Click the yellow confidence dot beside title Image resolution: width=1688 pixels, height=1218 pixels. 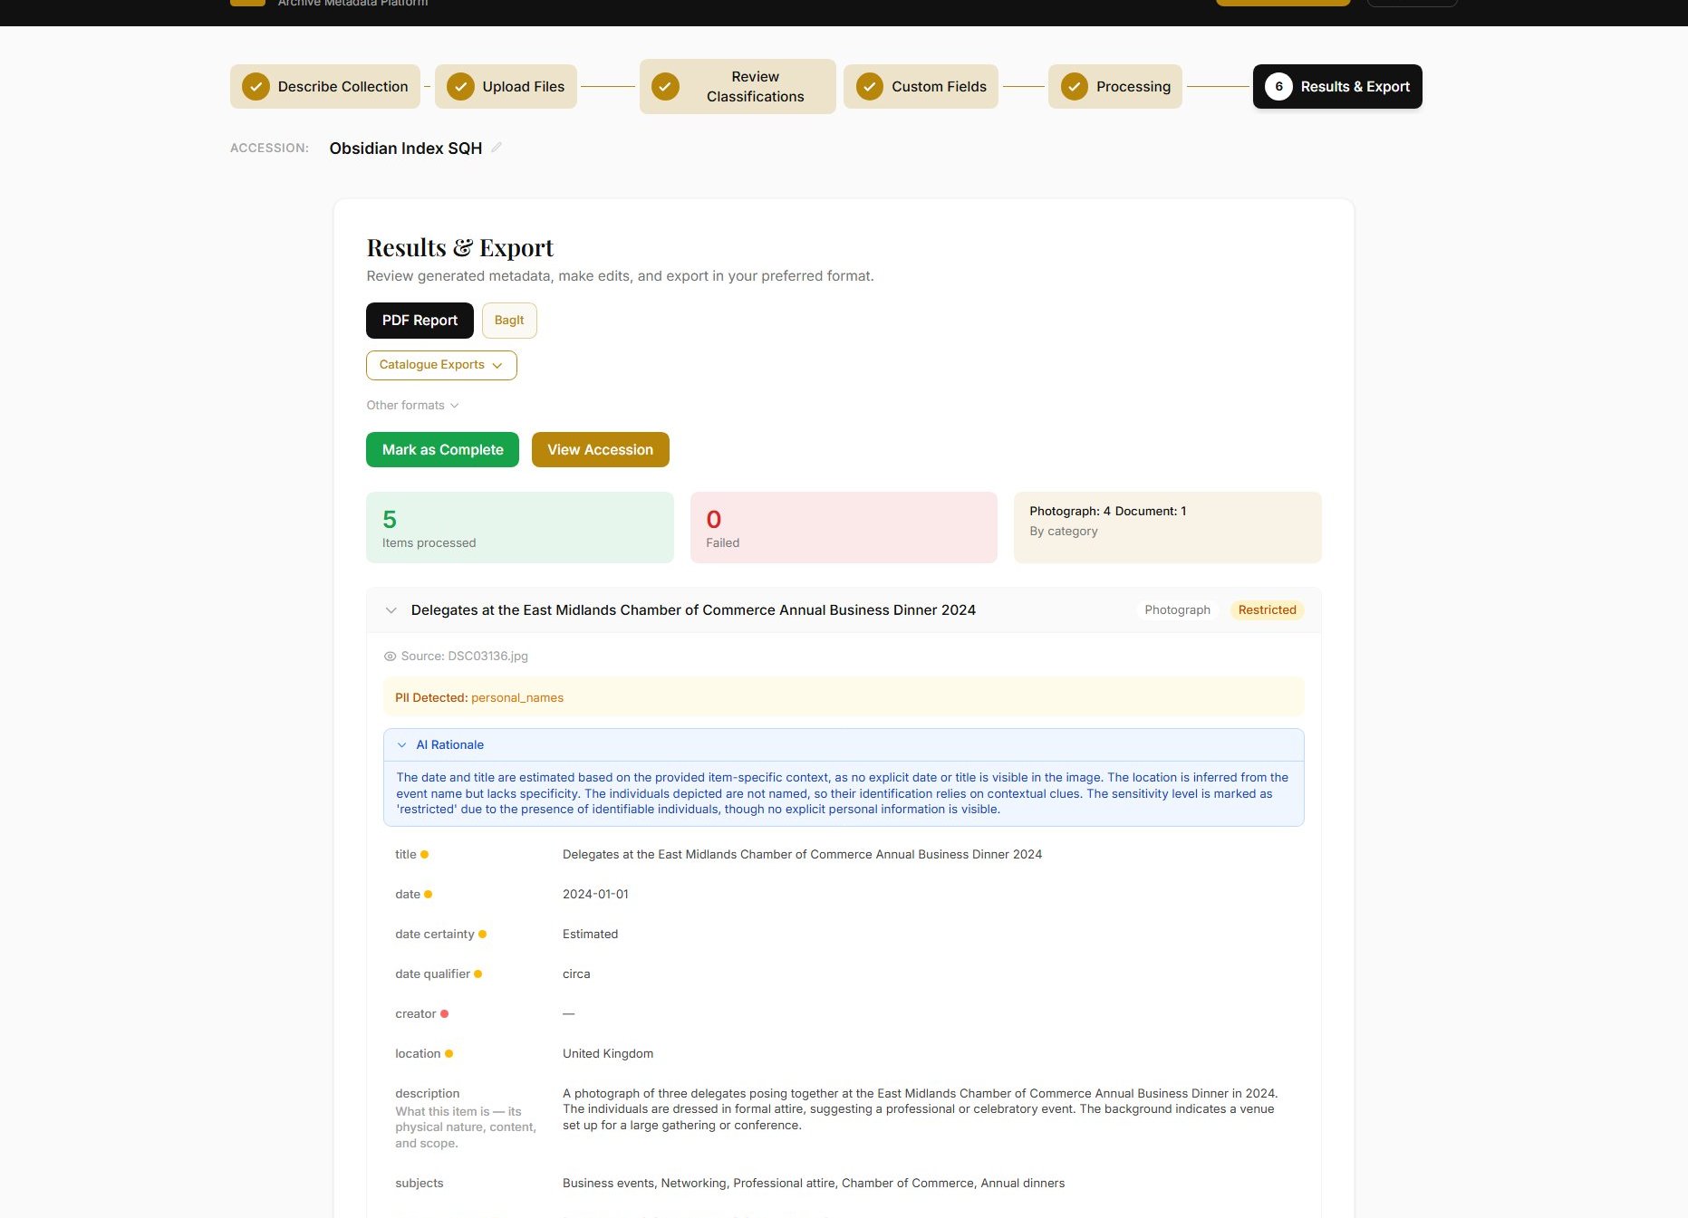point(424,855)
